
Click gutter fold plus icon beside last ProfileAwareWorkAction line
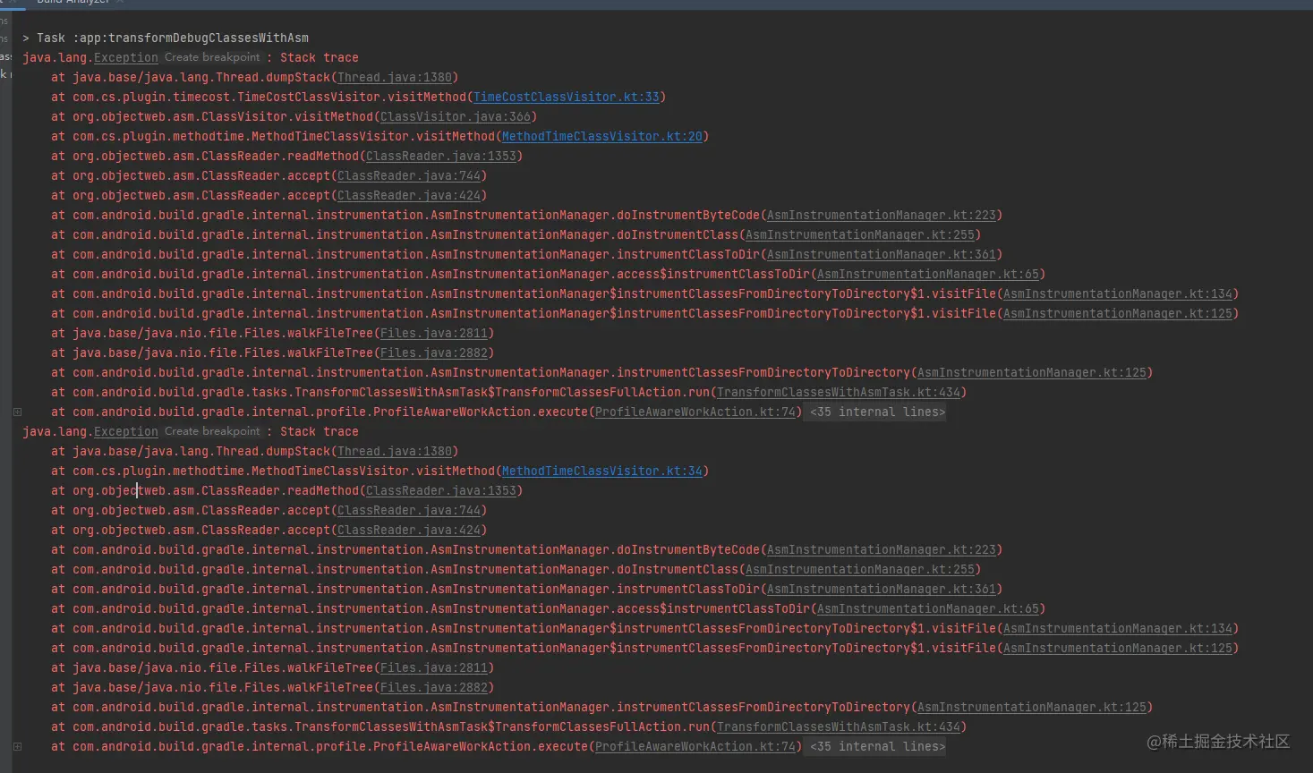tap(17, 746)
